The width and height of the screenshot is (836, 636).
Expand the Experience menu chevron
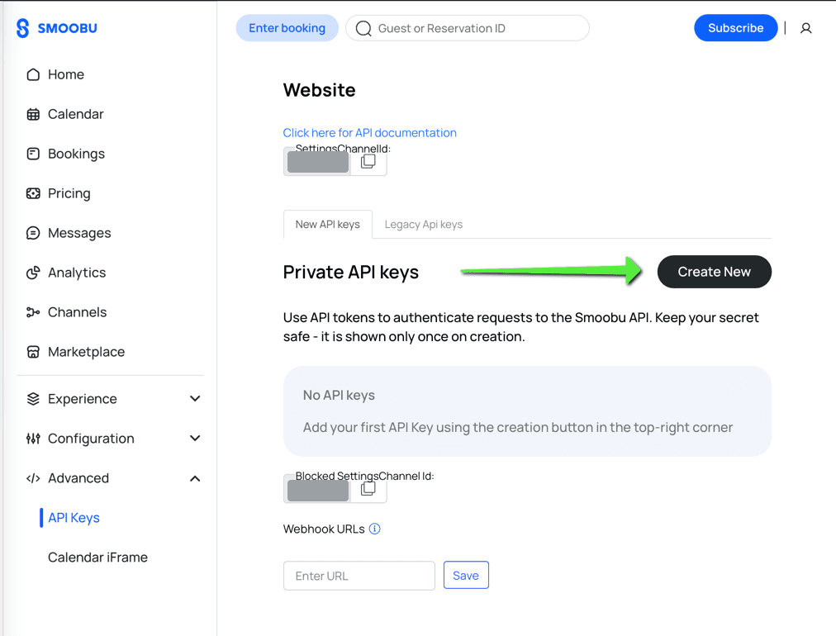point(195,399)
